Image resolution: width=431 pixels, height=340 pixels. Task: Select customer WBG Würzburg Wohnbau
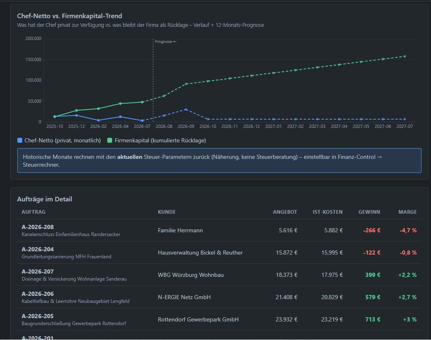[x=191, y=275]
